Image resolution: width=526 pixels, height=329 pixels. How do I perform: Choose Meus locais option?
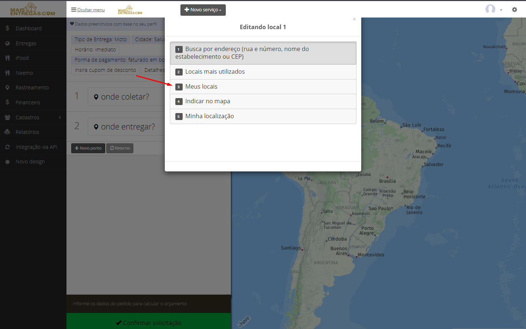click(x=263, y=87)
